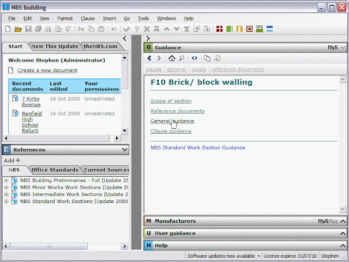Image resolution: width=349 pixels, height=262 pixels.
Task: Click the blue angle brackets Guidance icon
Action: click(x=194, y=58)
